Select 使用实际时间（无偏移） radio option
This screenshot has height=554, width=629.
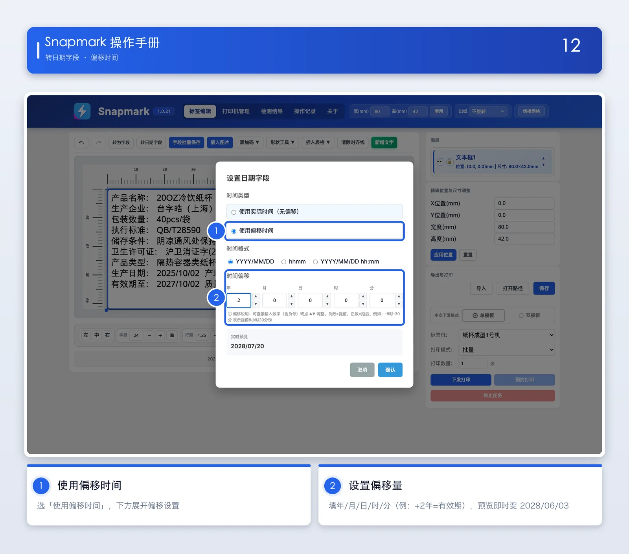point(314,212)
